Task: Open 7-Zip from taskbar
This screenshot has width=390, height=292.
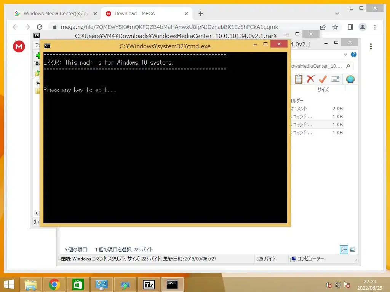Action: pyautogui.click(x=149, y=284)
